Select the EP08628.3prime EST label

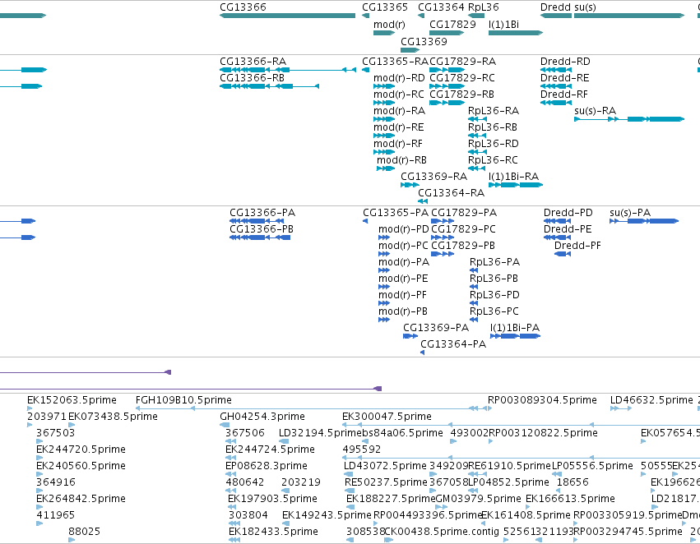(x=267, y=466)
